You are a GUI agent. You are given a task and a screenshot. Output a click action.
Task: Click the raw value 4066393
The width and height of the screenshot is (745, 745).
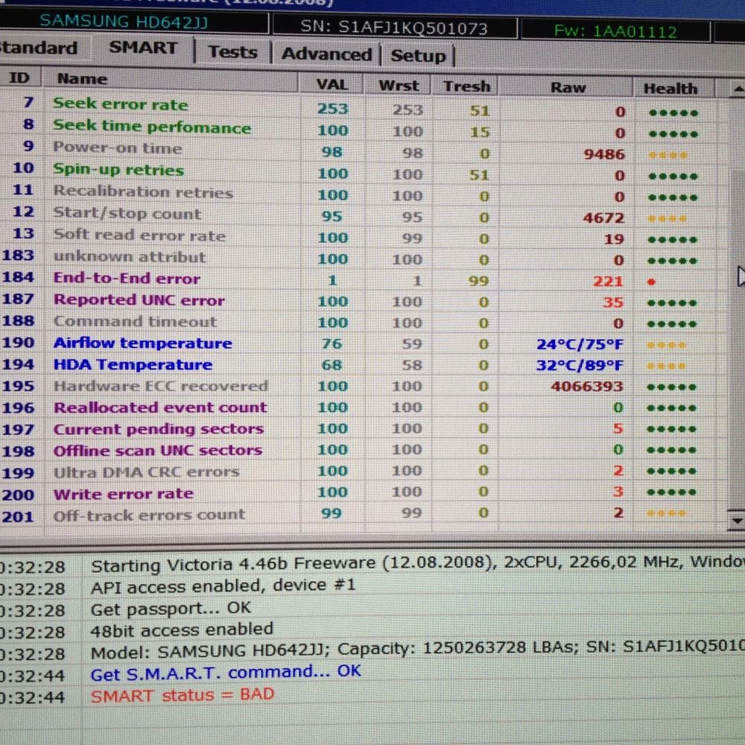pos(587,386)
